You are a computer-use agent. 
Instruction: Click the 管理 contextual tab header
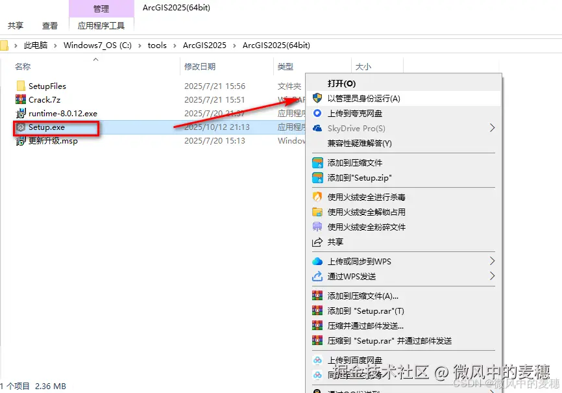[x=101, y=8]
